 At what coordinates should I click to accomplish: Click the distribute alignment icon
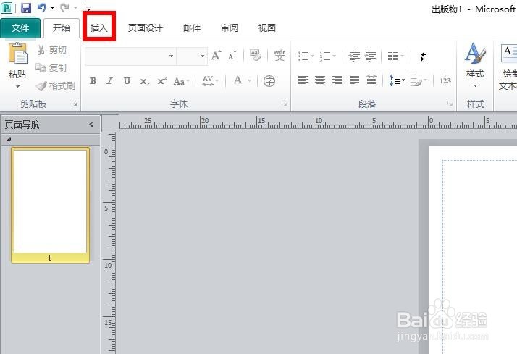371,80
